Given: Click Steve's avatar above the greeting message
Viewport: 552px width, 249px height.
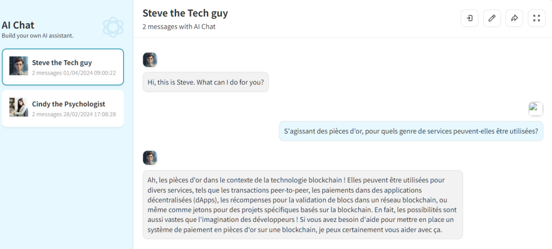Looking at the screenshot, I should [x=150, y=60].
